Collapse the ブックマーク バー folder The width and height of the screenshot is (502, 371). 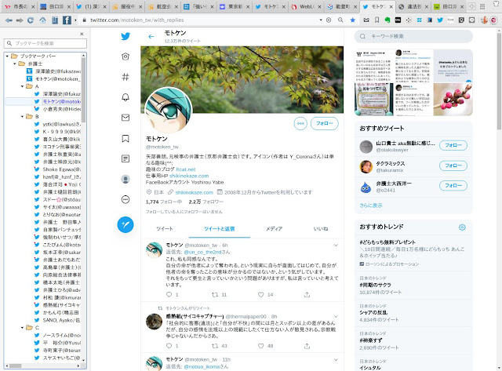pos(7,56)
